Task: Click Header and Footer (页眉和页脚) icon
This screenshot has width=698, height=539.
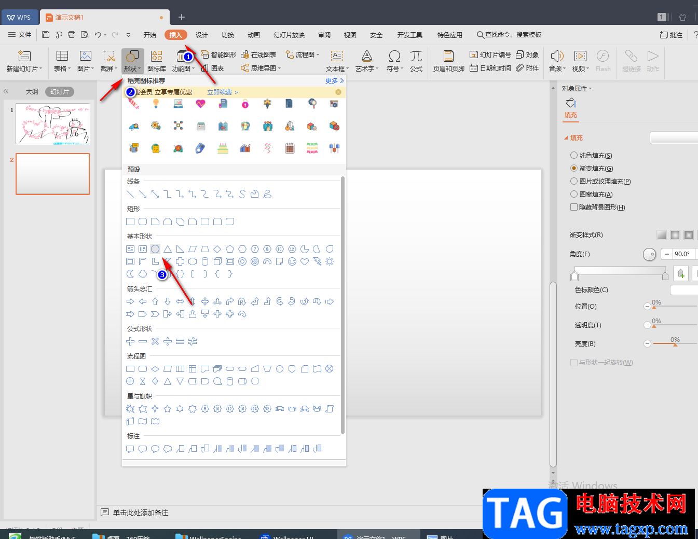Action: pyautogui.click(x=448, y=56)
